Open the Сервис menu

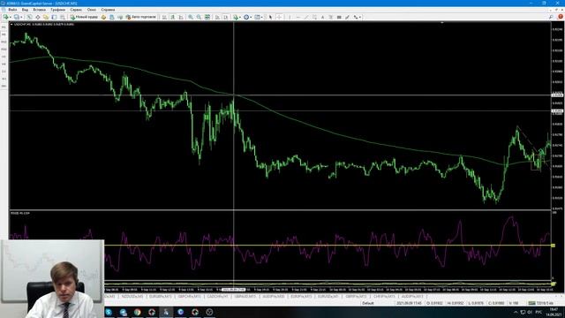[76, 10]
